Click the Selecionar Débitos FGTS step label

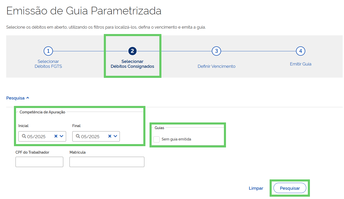pyautogui.click(x=48, y=64)
